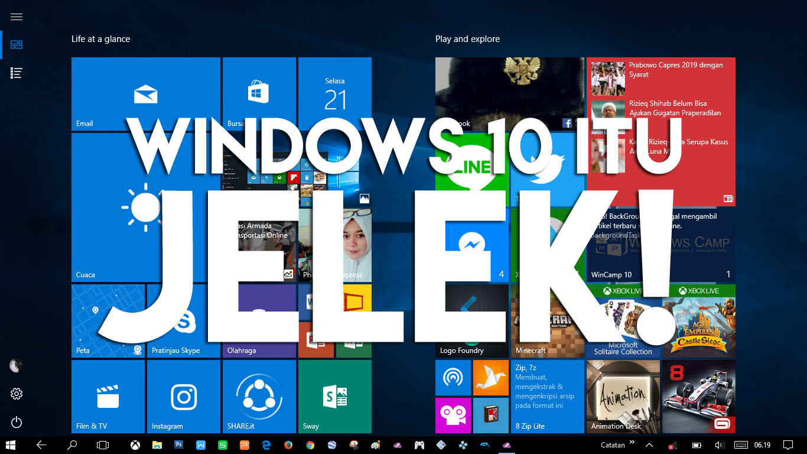
Task: Open the Email tile
Action: point(146,94)
